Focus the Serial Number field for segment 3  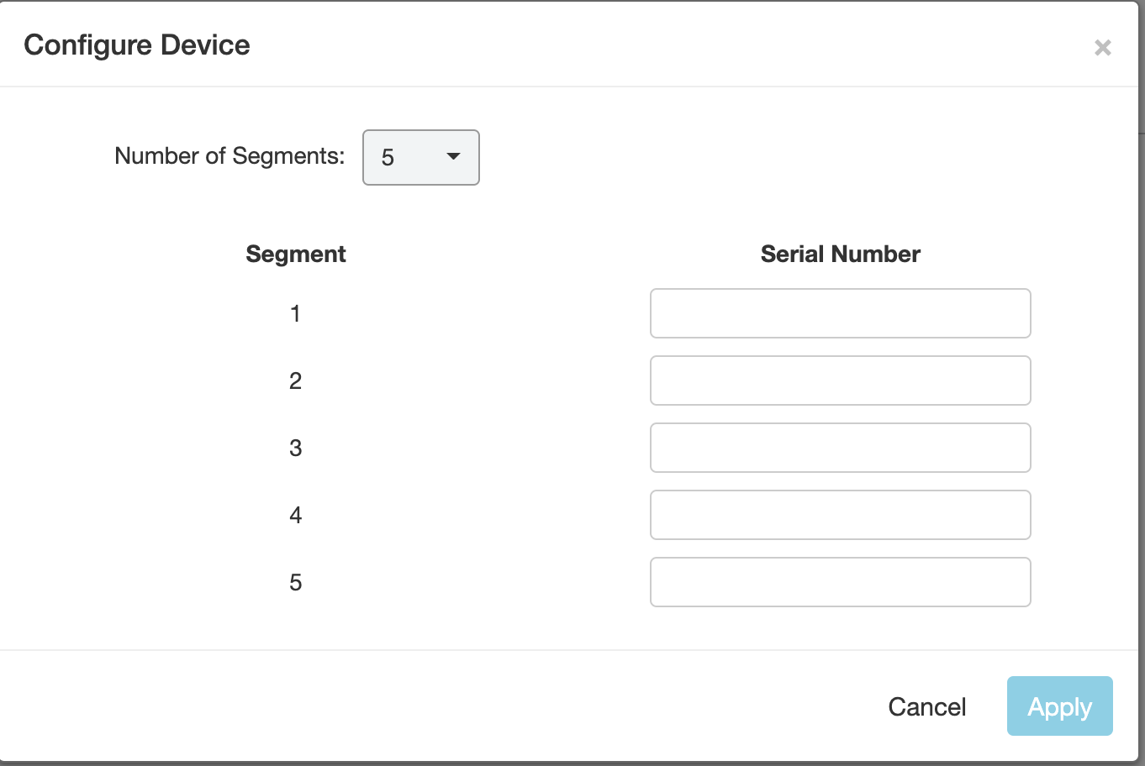click(x=841, y=448)
